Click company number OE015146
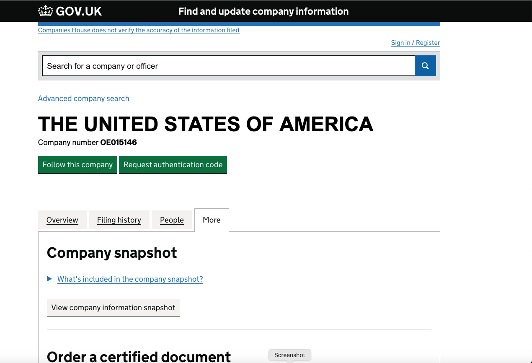 (119, 143)
